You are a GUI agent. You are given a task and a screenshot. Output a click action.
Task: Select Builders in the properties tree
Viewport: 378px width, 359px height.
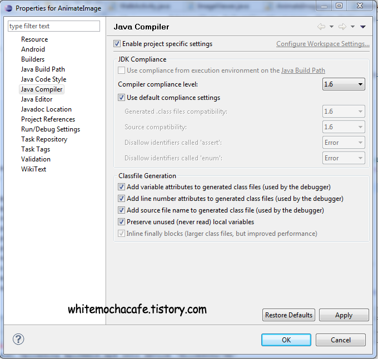[x=33, y=59]
